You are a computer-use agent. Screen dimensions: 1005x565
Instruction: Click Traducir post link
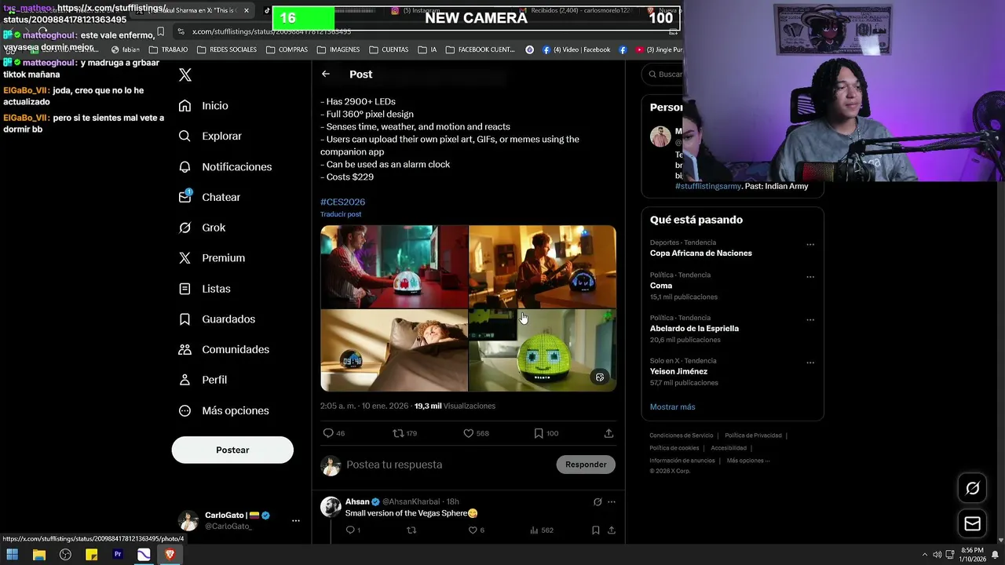(x=341, y=214)
